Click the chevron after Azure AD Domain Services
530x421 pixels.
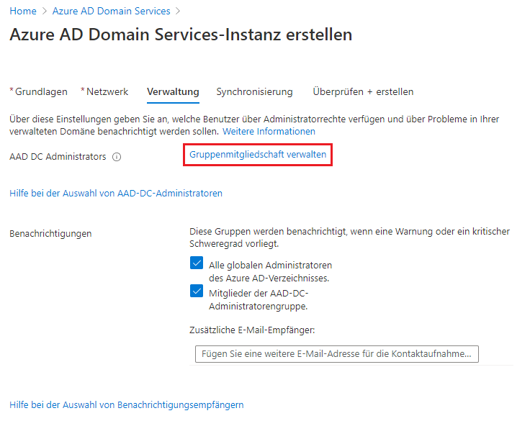(178, 11)
